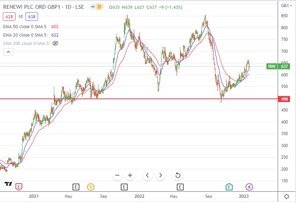Click the red 628 sell price box
The height and width of the screenshot is (203, 296).
pyautogui.click(x=9, y=17)
